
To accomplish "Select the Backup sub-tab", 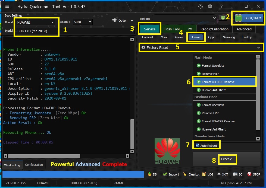I will 247,37.
